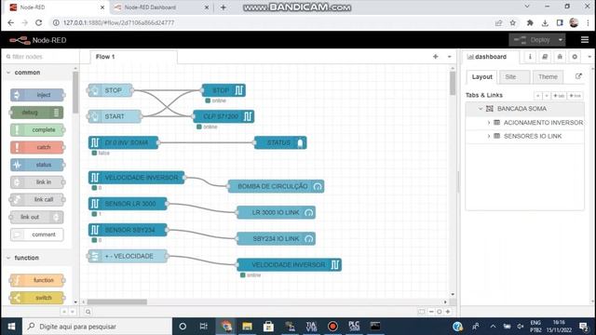
Task: Click the search flows magnifier icon
Action: pos(88,312)
